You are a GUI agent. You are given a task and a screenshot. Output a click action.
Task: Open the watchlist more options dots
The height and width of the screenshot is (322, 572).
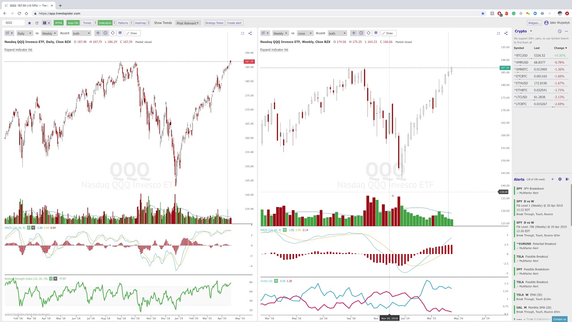[x=566, y=31]
